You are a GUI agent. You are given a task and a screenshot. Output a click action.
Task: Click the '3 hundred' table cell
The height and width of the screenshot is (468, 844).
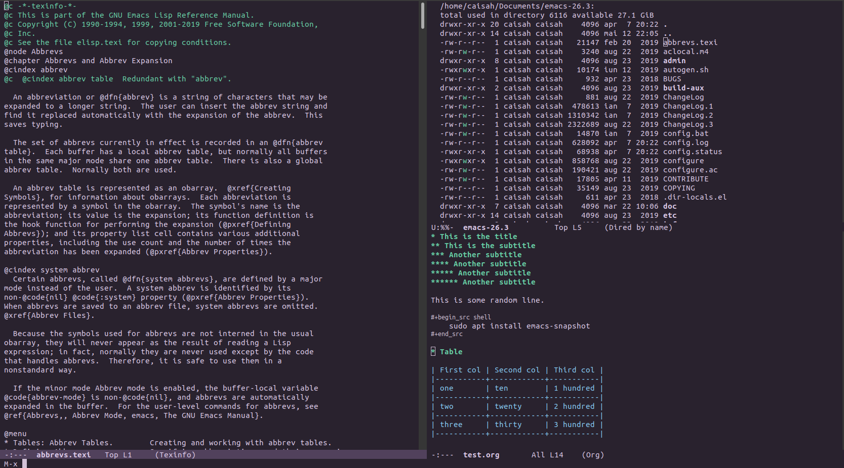[x=574, y=425]
